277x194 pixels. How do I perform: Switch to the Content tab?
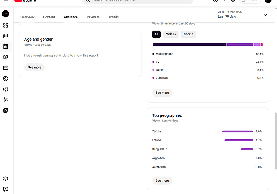(49, 17)
